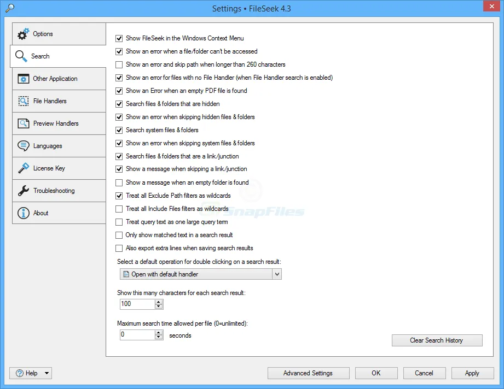Increase characters per search result value

coord(159,302)
